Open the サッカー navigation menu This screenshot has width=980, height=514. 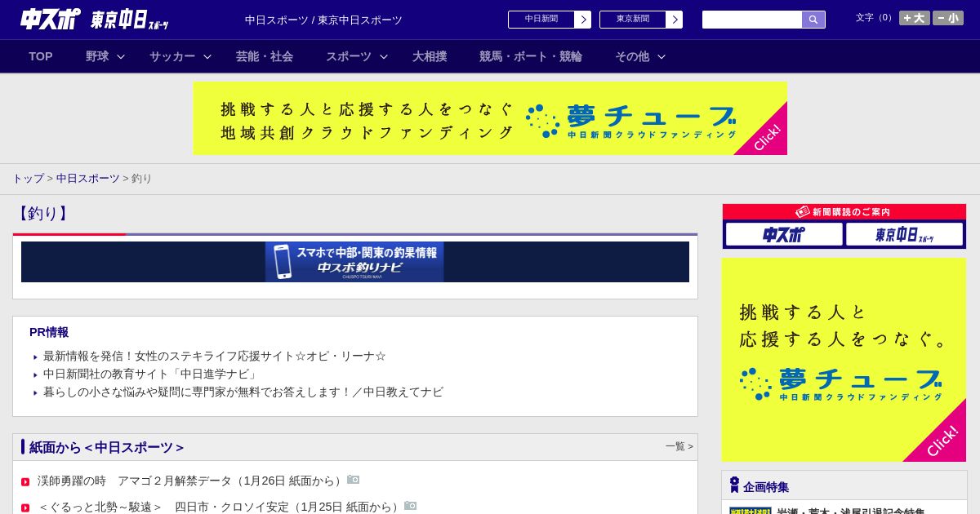(172, 56)
